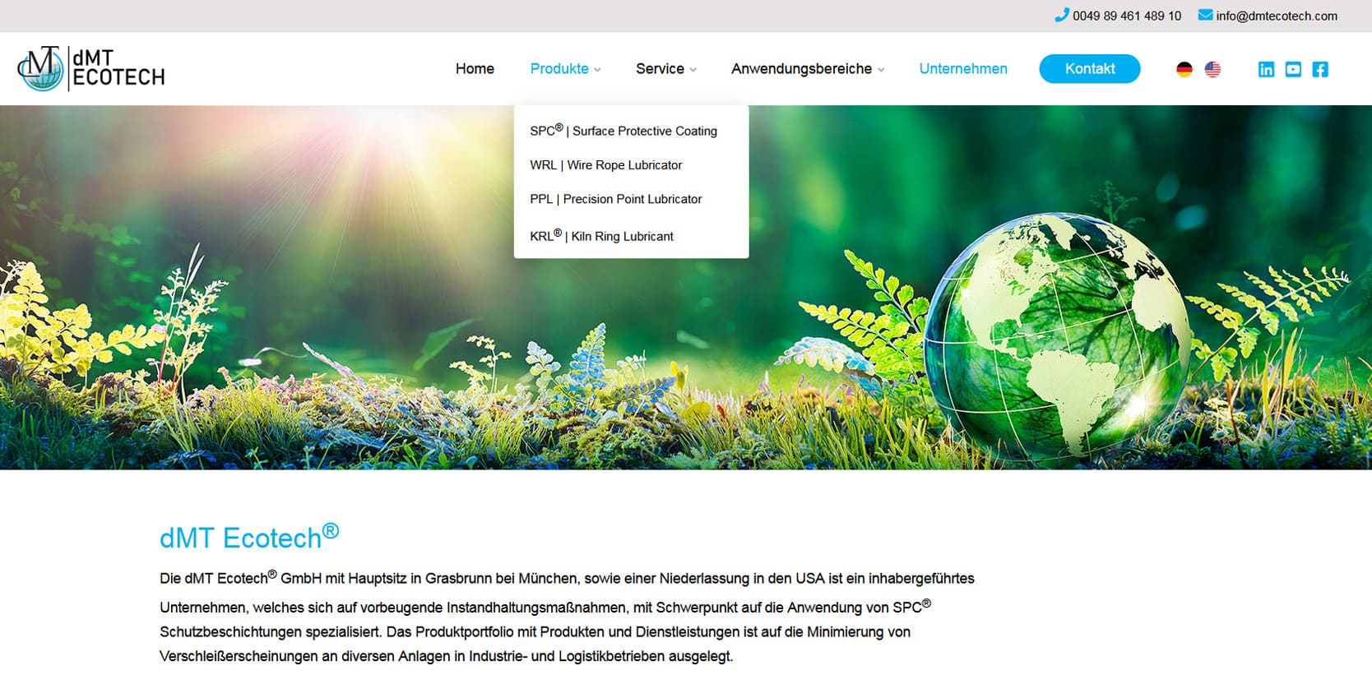
Task: Click the glass globe in hero banner
Action: click(1057, 337)
